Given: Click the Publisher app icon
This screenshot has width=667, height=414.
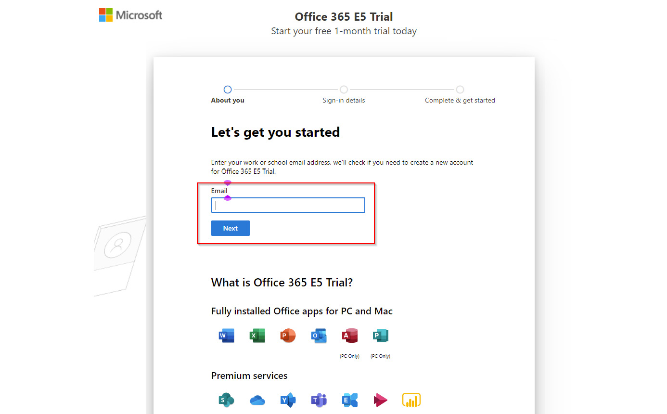Looking at the screenshot, I should point(380,336).
